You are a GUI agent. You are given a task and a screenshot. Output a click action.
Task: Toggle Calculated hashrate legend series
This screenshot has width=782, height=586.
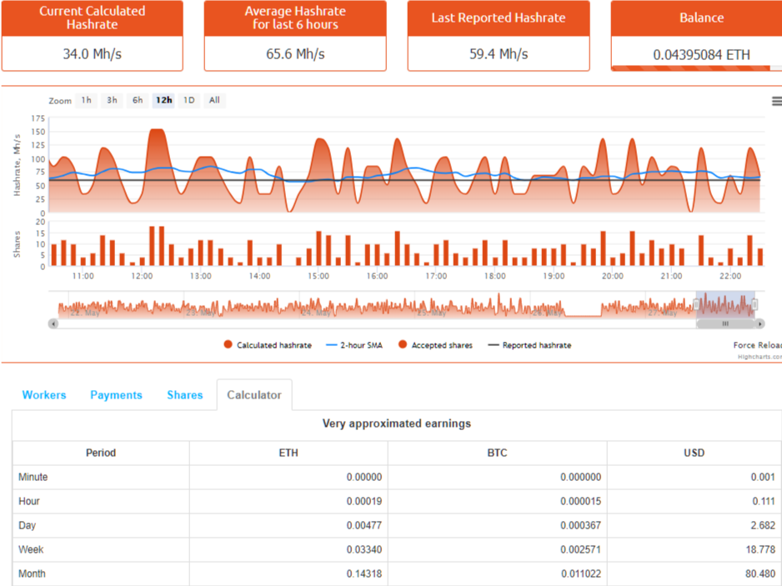(268, 344)
